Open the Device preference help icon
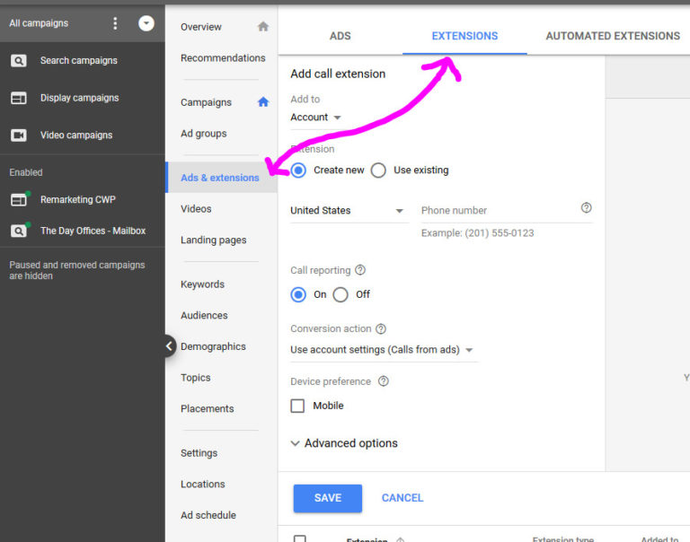Screen dimensions: 690x542 [x=384, y=381]
